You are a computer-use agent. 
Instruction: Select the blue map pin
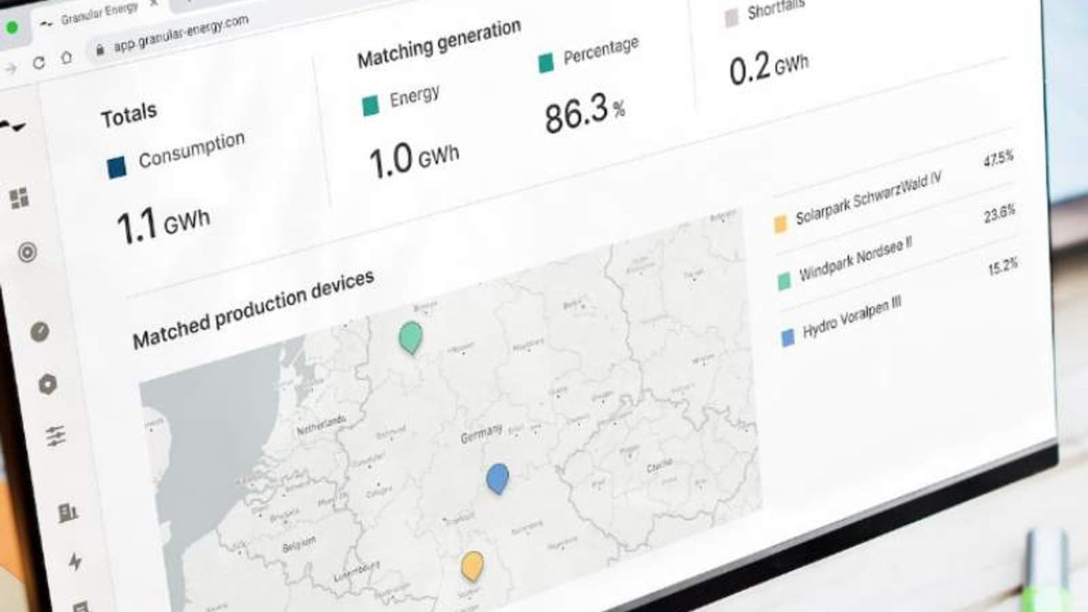coord(498,478)
